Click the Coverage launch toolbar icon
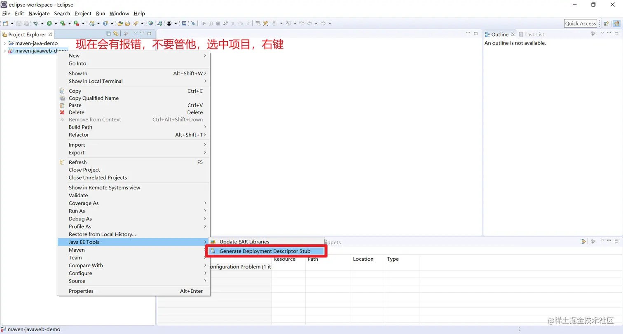 [63, 23]
